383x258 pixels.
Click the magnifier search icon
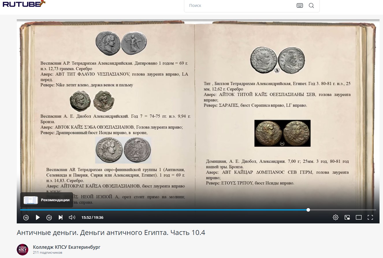click(311, 5)
